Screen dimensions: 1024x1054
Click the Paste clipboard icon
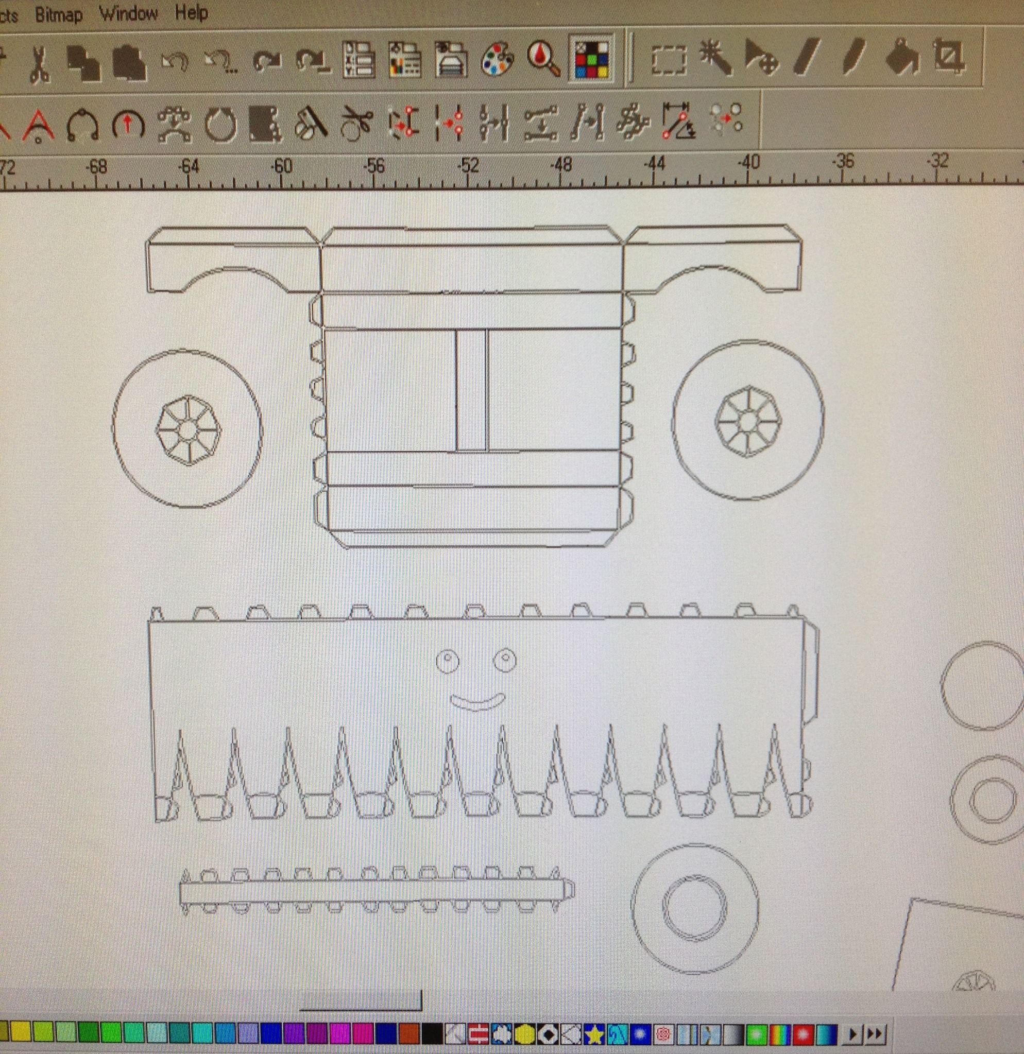click(x=129, y=63)
